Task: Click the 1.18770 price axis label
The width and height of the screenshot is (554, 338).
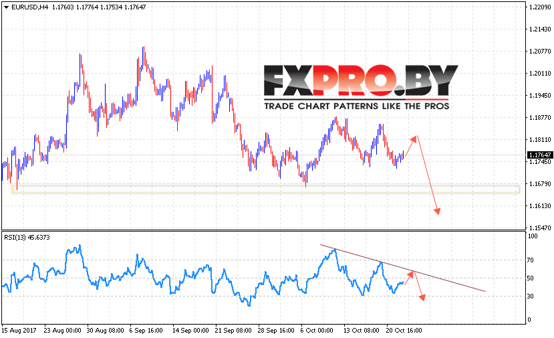Action: tap(540, 118)
